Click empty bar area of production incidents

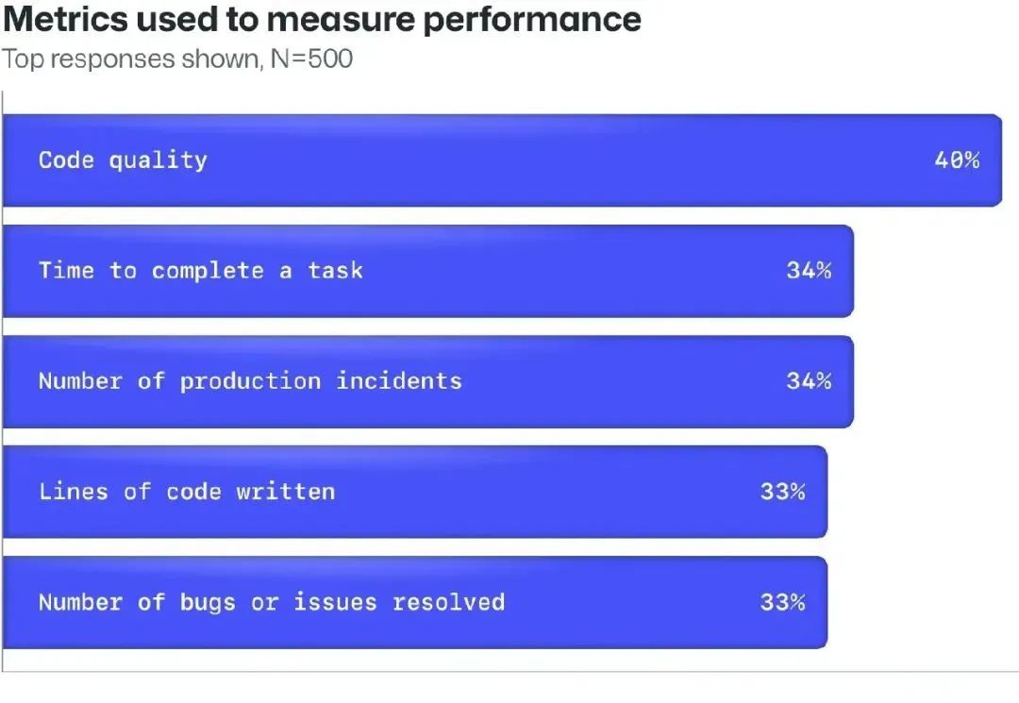(x=623, y=381)
